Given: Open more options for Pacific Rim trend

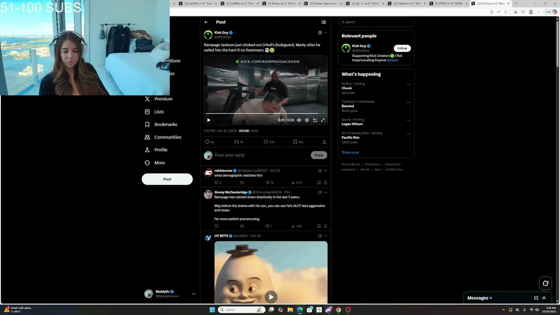Looking at the screenshot, I should (x=409, y=134).
